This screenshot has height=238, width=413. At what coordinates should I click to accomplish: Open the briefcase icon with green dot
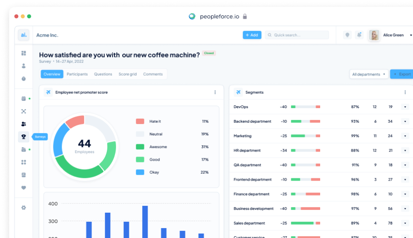(24, 149)
